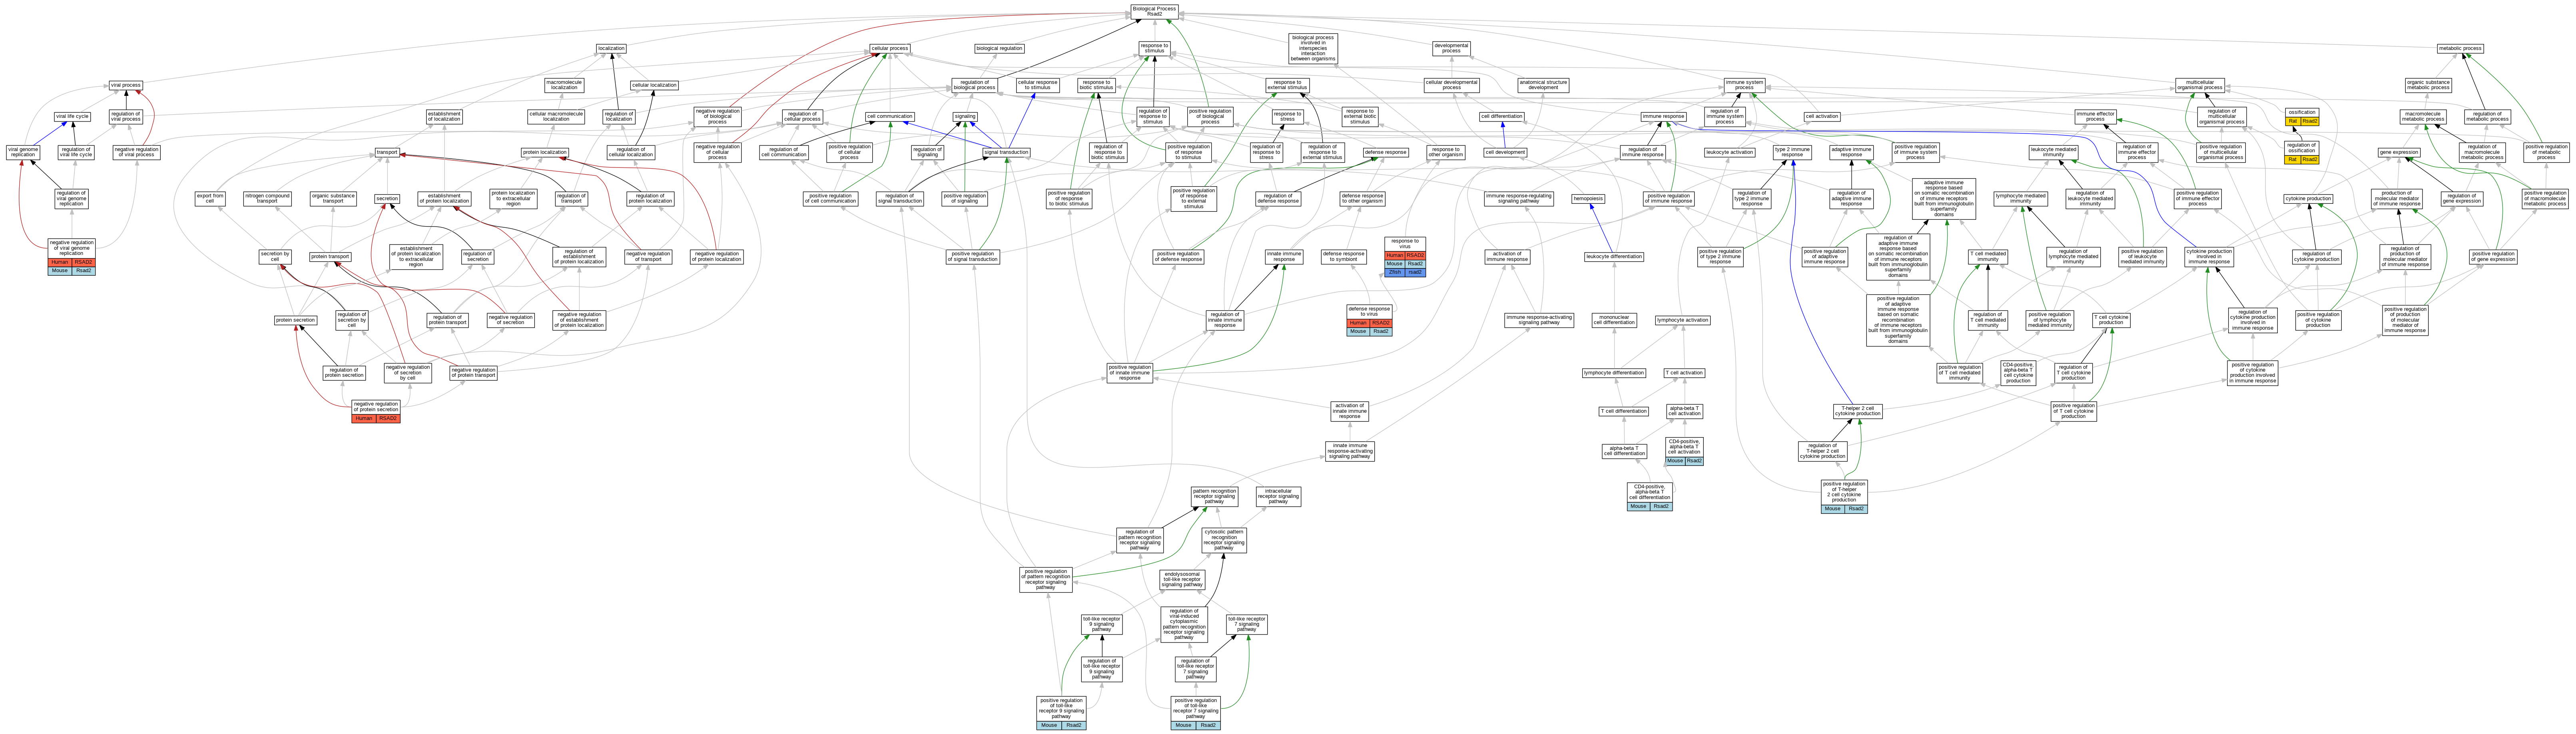Screen dimensions: 2576x734
Task: Select 'anatomical structure development' node
Action: click(1543, 85)
